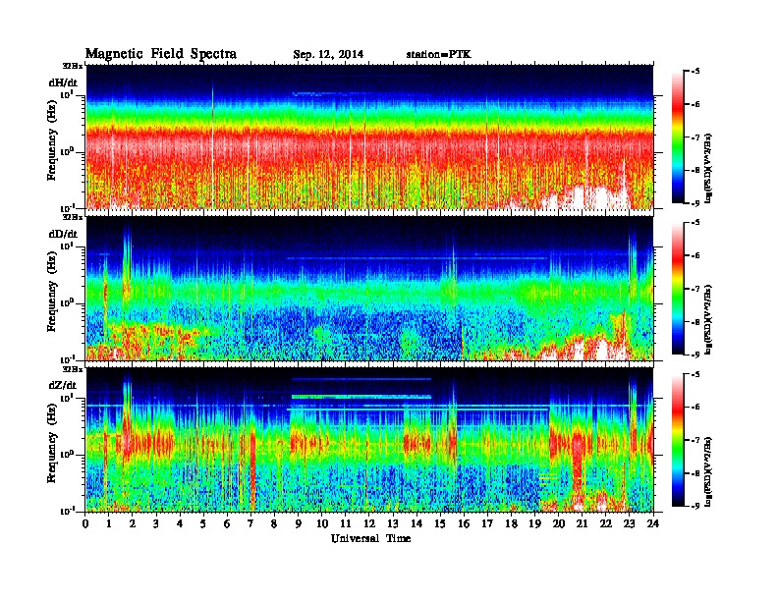Click the time axis tick label "16"

(x=464, y=523)
